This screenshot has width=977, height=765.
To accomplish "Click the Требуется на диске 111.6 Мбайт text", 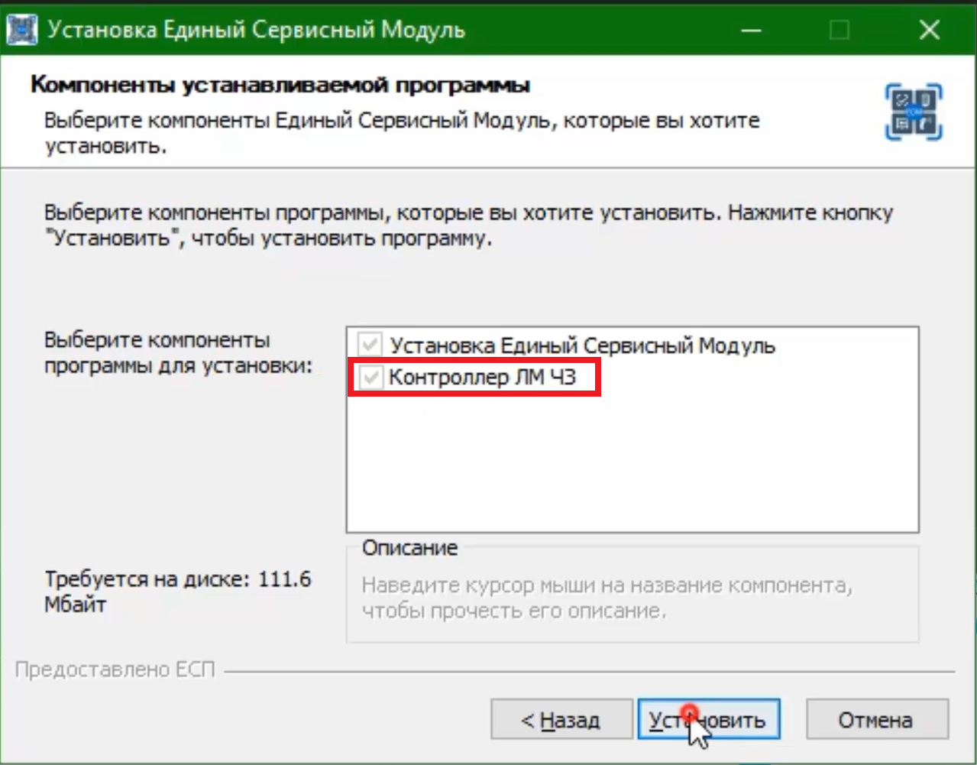I will click(x=178, y=592).
